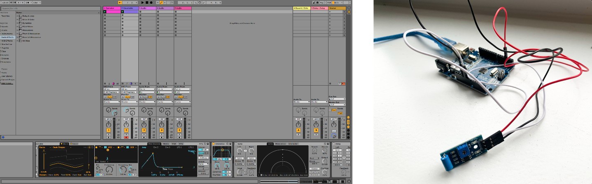Select the 1 Operator track header
The width and height of the screenshot is (592, 184).
click(x=111, y=8)
